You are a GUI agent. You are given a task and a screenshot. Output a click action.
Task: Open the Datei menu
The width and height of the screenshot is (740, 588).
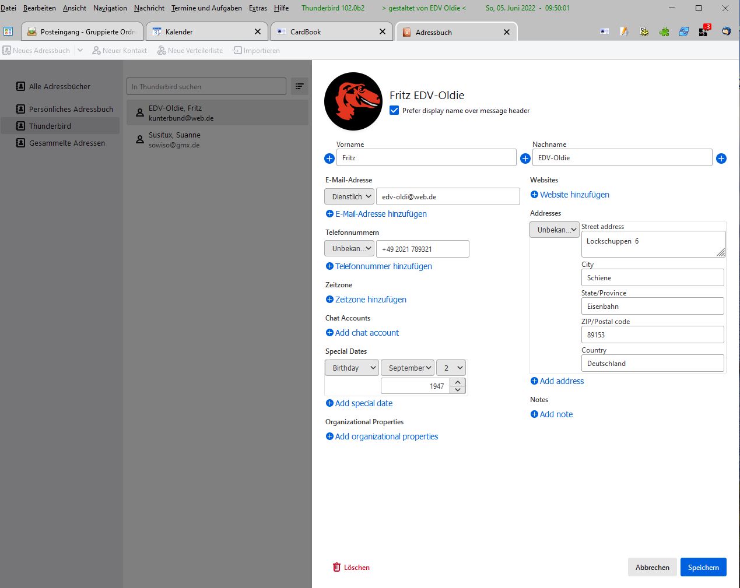[x=8, y=8]
